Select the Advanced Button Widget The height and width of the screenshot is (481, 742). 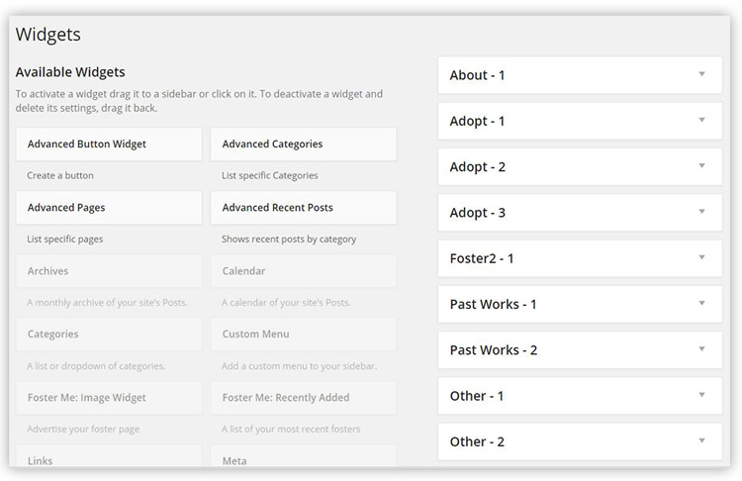(x=109, y=144)
